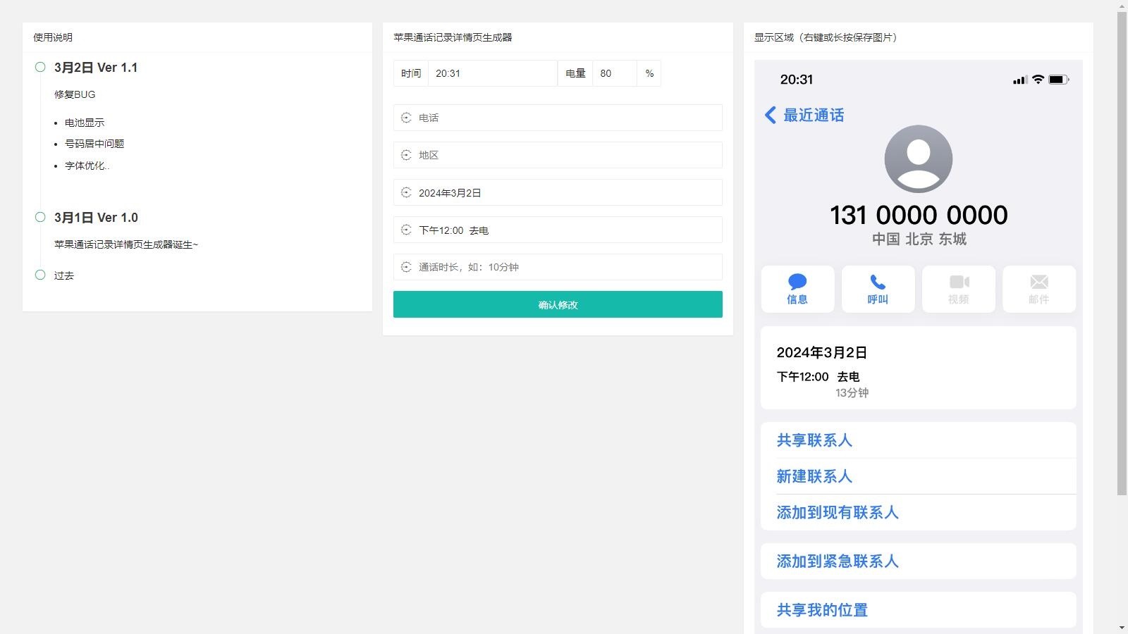Click the battery icon in phone status bar

coord(1059,80)
